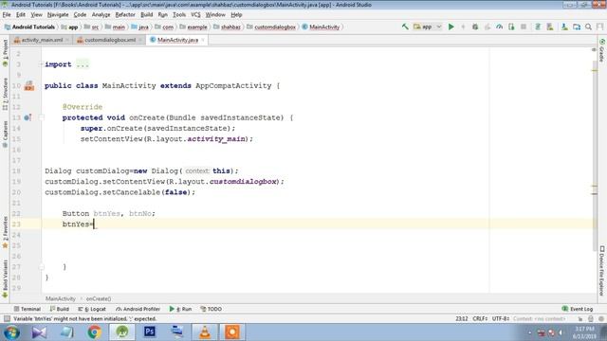607x341 pixels.
Task: Open the Android Profiler tool window button
Action: click(138, 309)
